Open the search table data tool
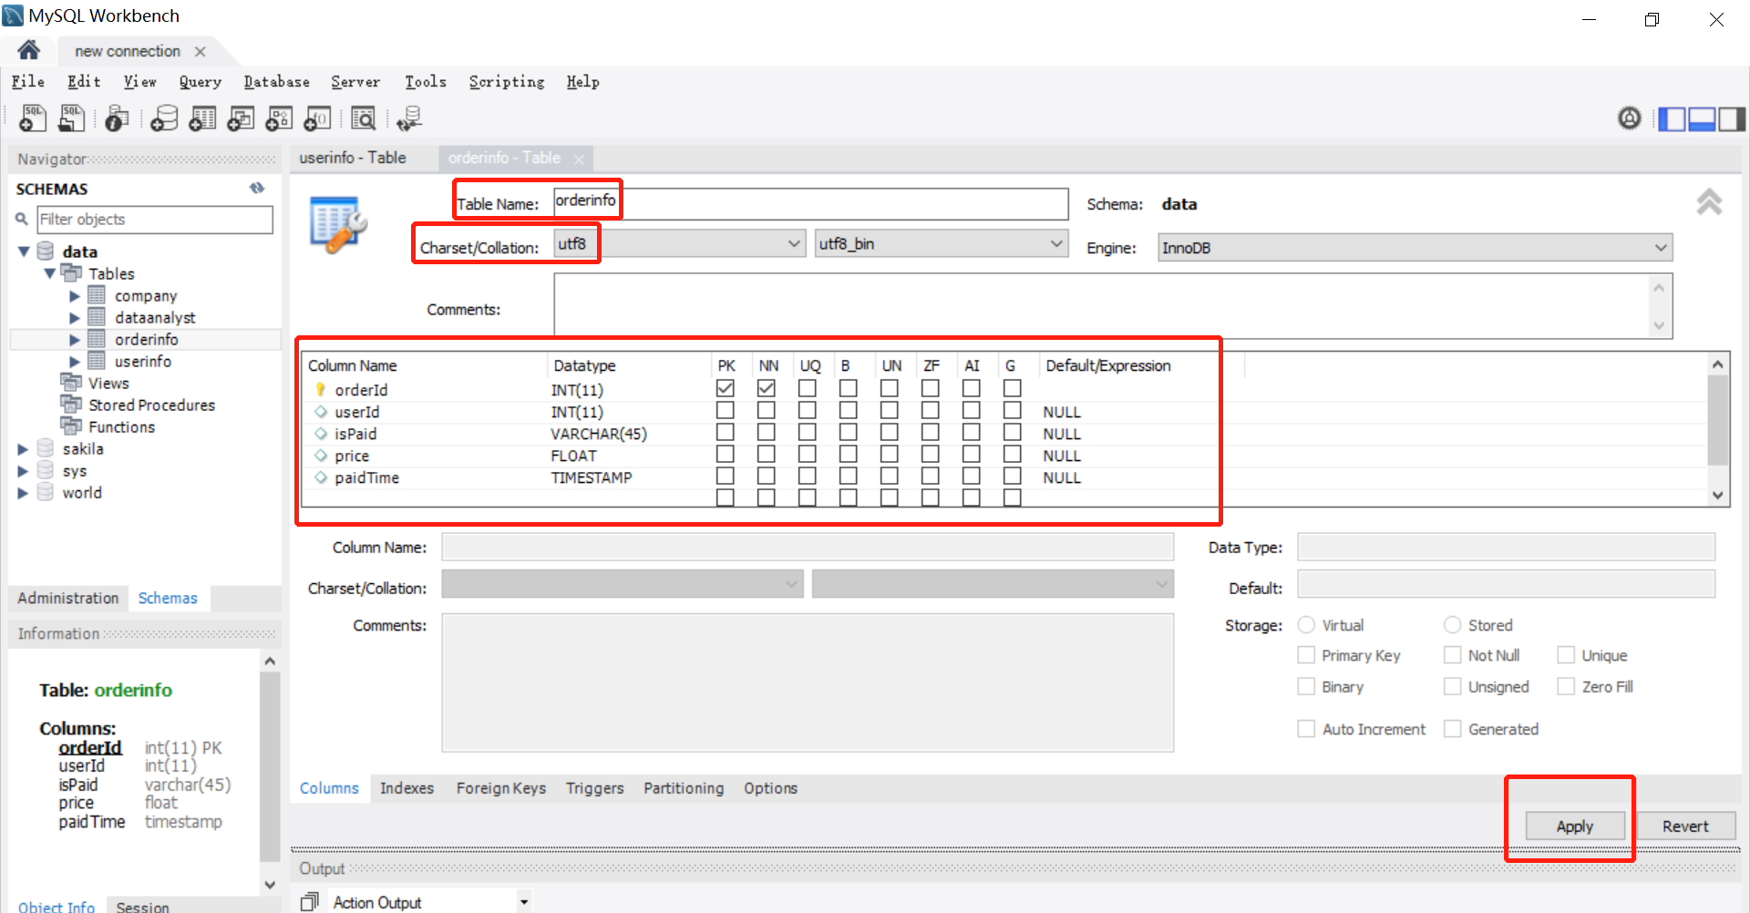Screen dimensions: 1750x913 point(364,118)
